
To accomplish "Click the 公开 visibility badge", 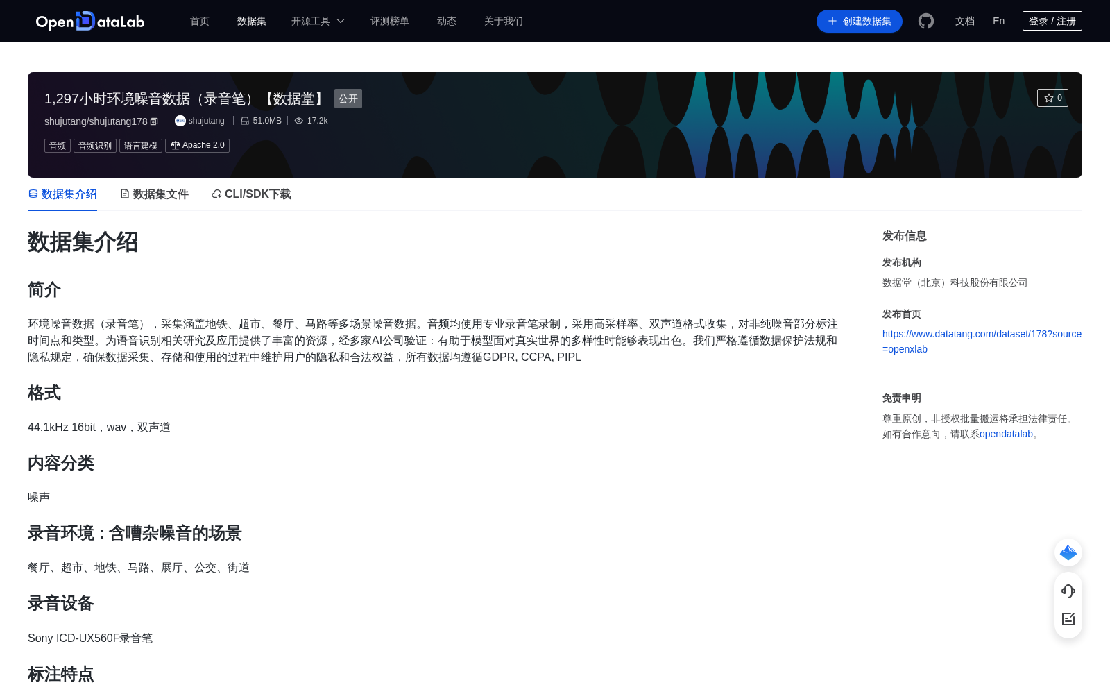I will pos(348,99).
